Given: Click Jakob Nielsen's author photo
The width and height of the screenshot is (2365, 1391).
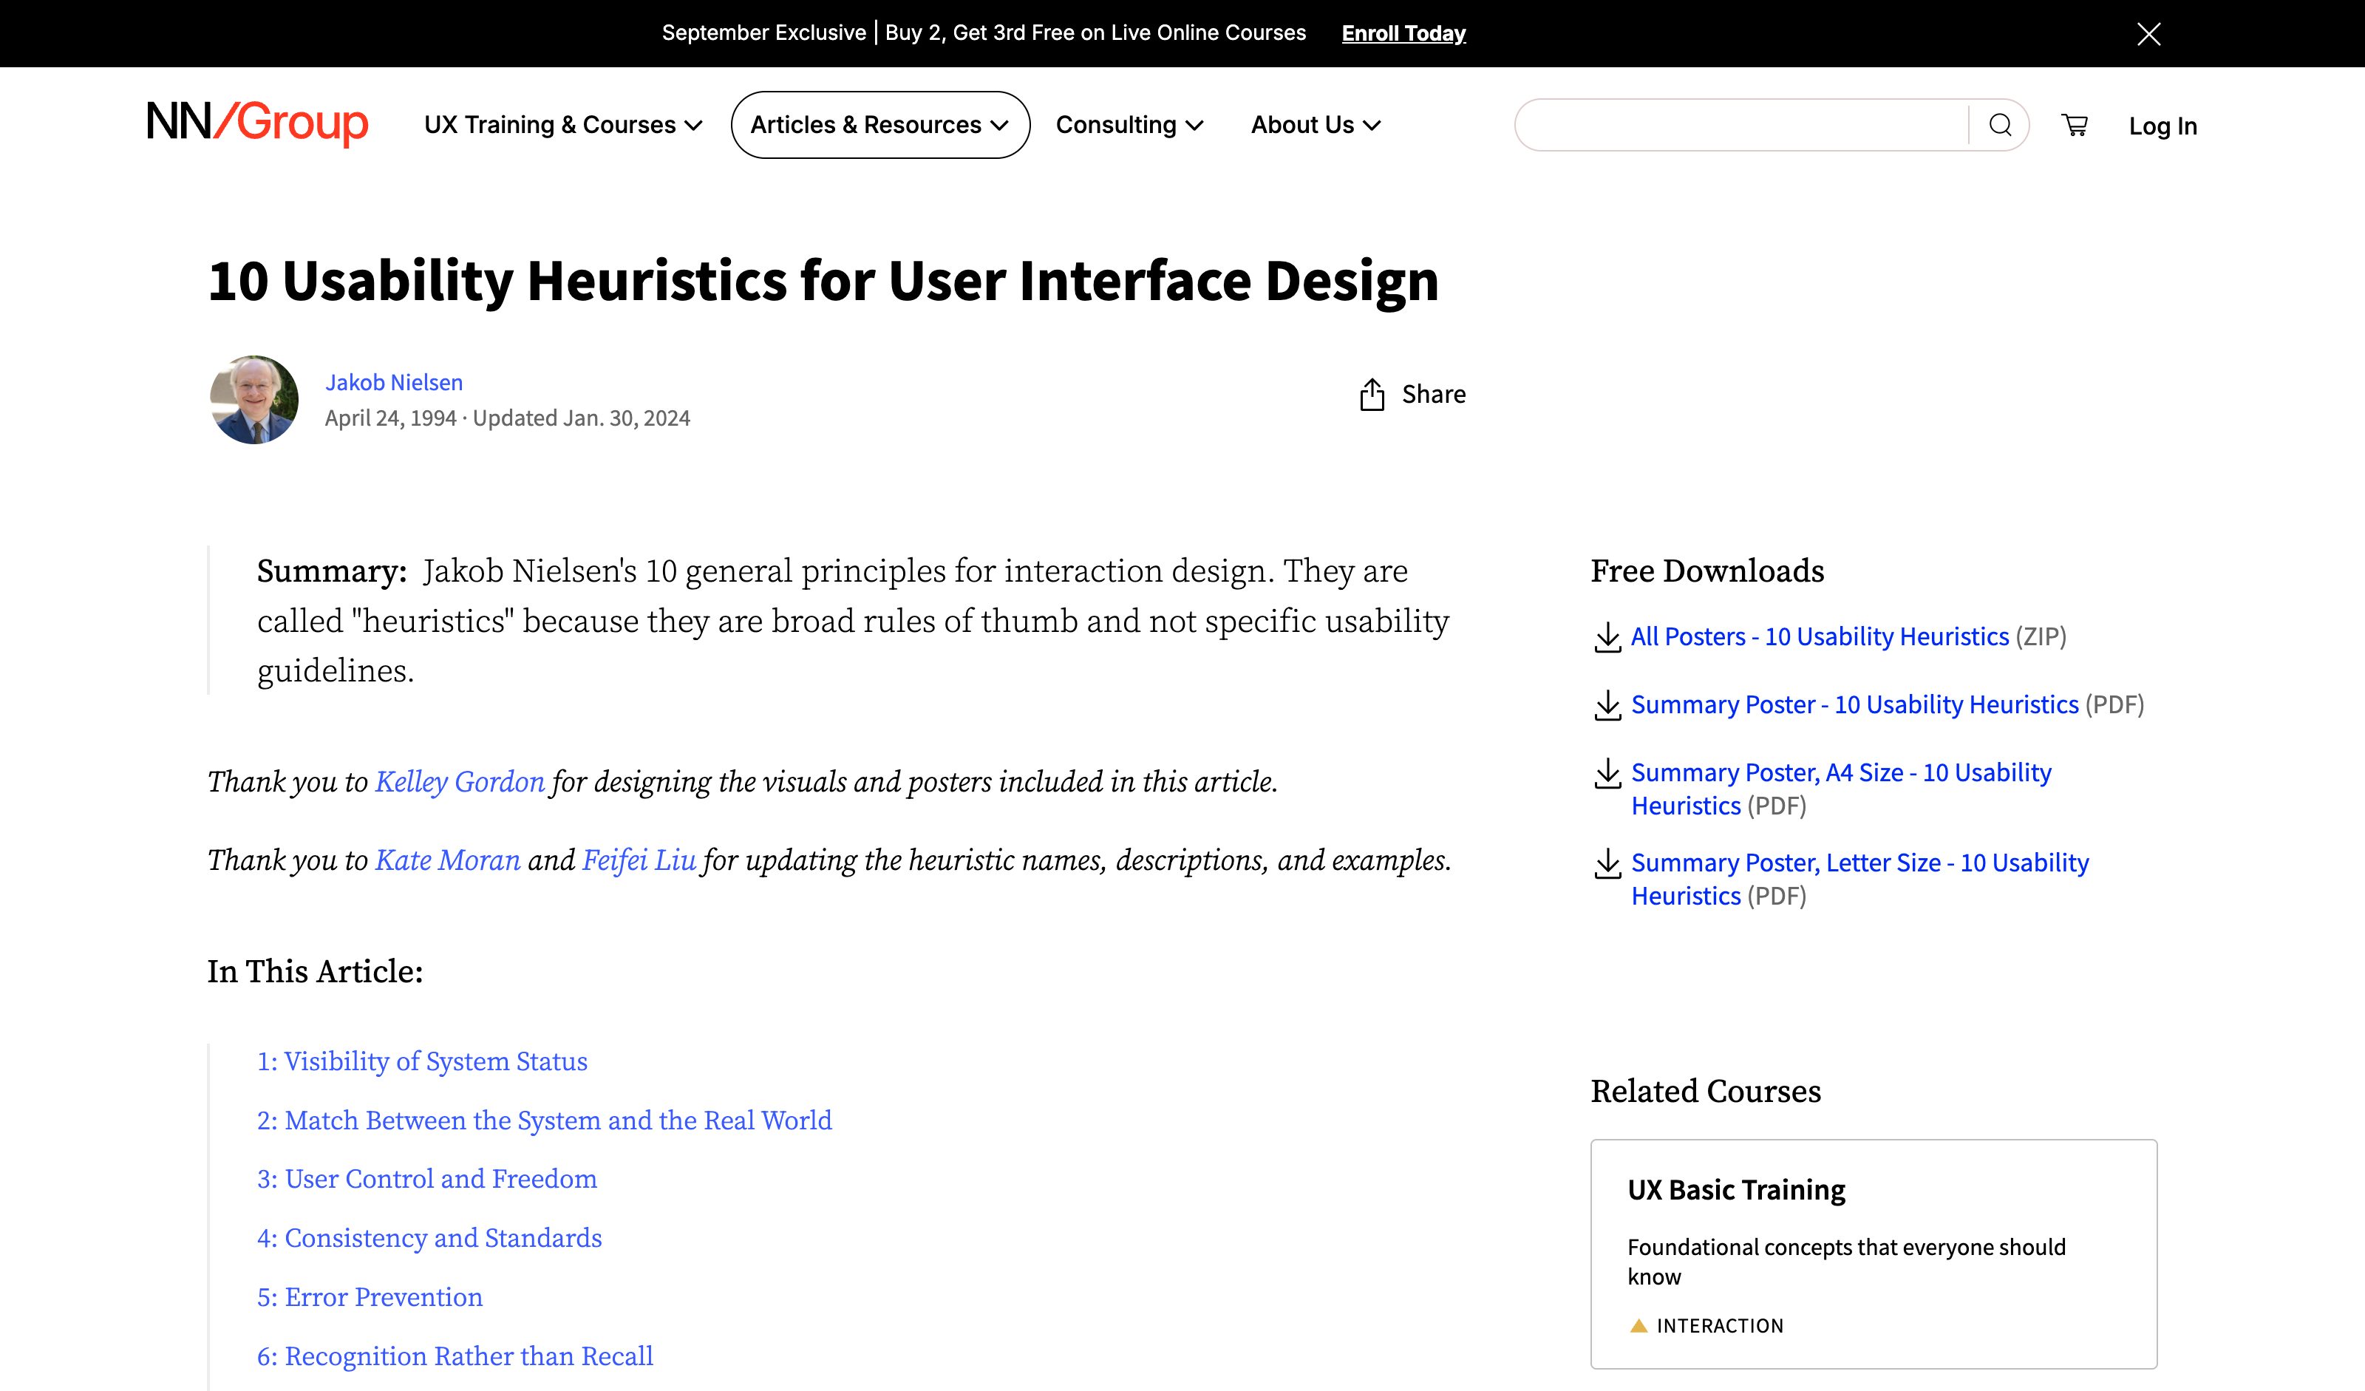Looking at the screenshot, I should pyautogui.click(x=253, y=400).
